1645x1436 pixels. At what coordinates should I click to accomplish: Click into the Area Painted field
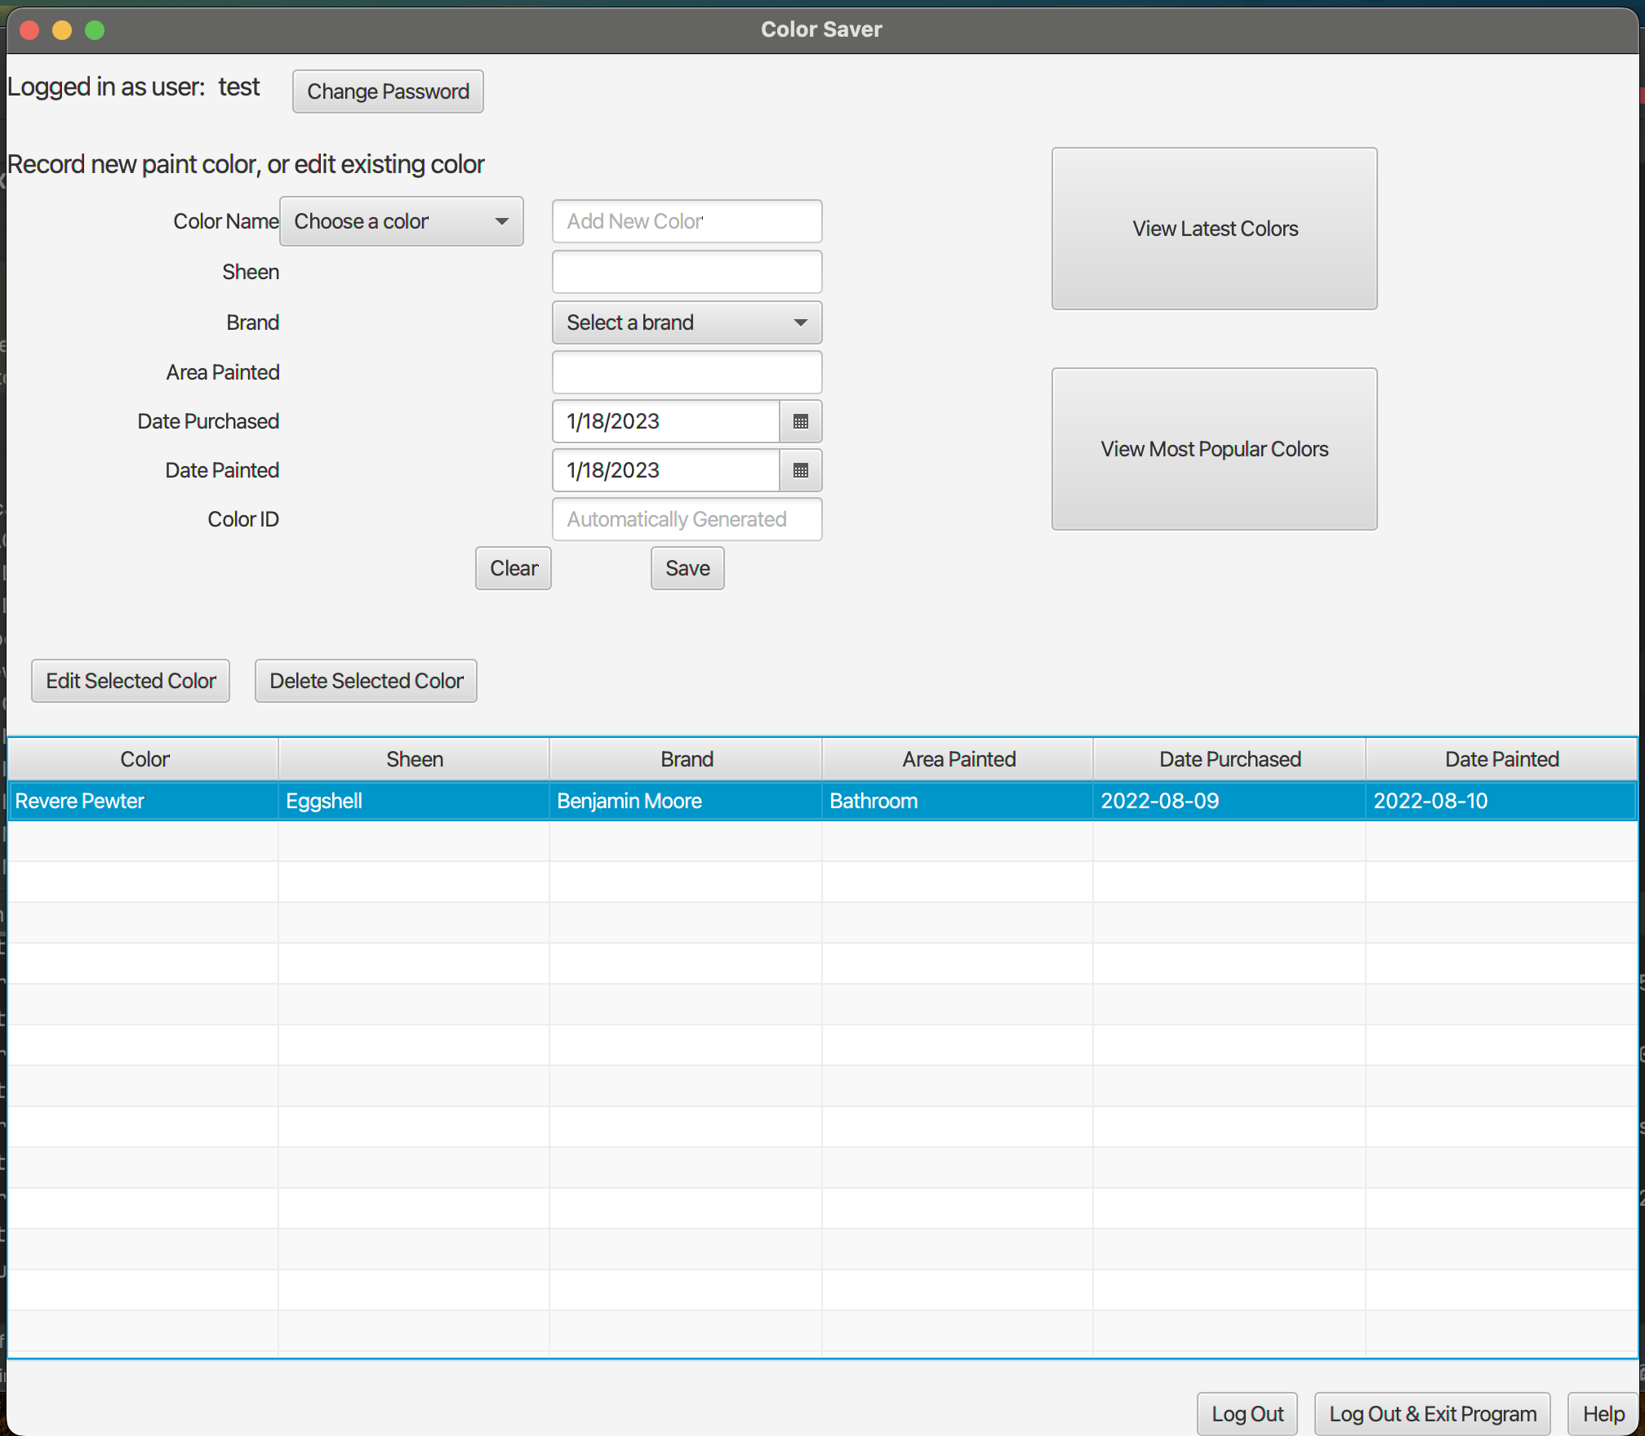687,372
